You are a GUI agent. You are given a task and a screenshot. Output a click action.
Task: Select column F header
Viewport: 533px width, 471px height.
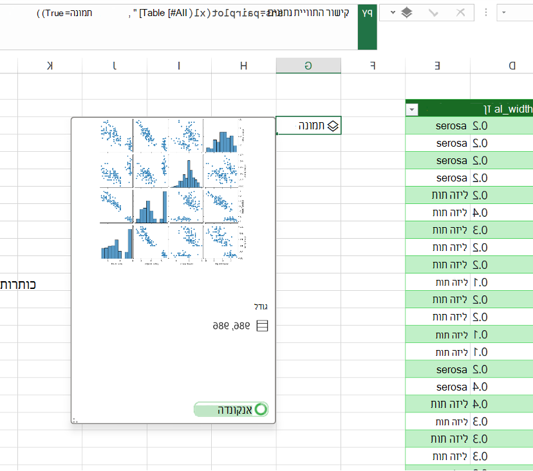[x=373, y=66]
